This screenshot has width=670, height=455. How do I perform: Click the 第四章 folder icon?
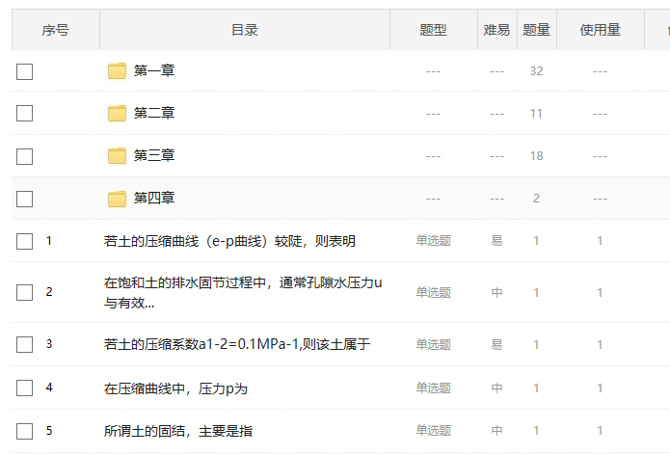[117, 199]
